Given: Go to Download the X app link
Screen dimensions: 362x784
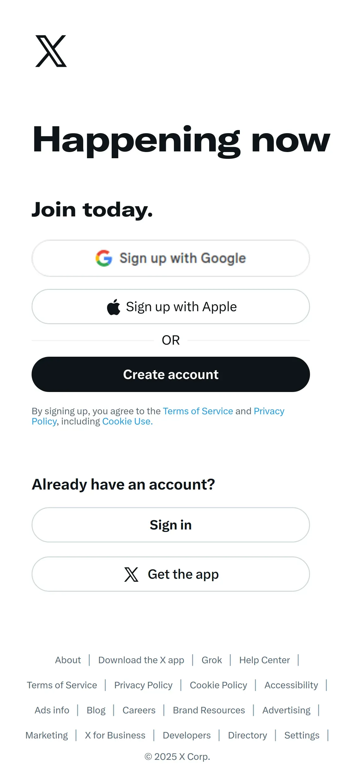Looking at the screenshot, I should (x=141, y=660).
